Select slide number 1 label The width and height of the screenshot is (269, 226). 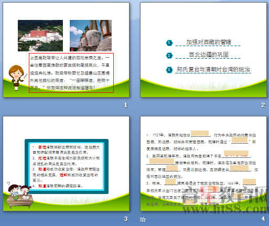click(125, 105)
